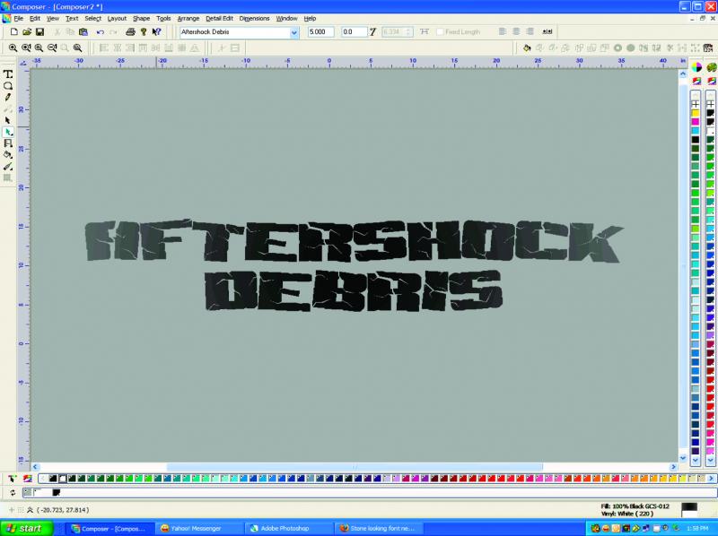Screen dimensions: 718x536
Task: Open the Help menu
Action: click(310, 18)
